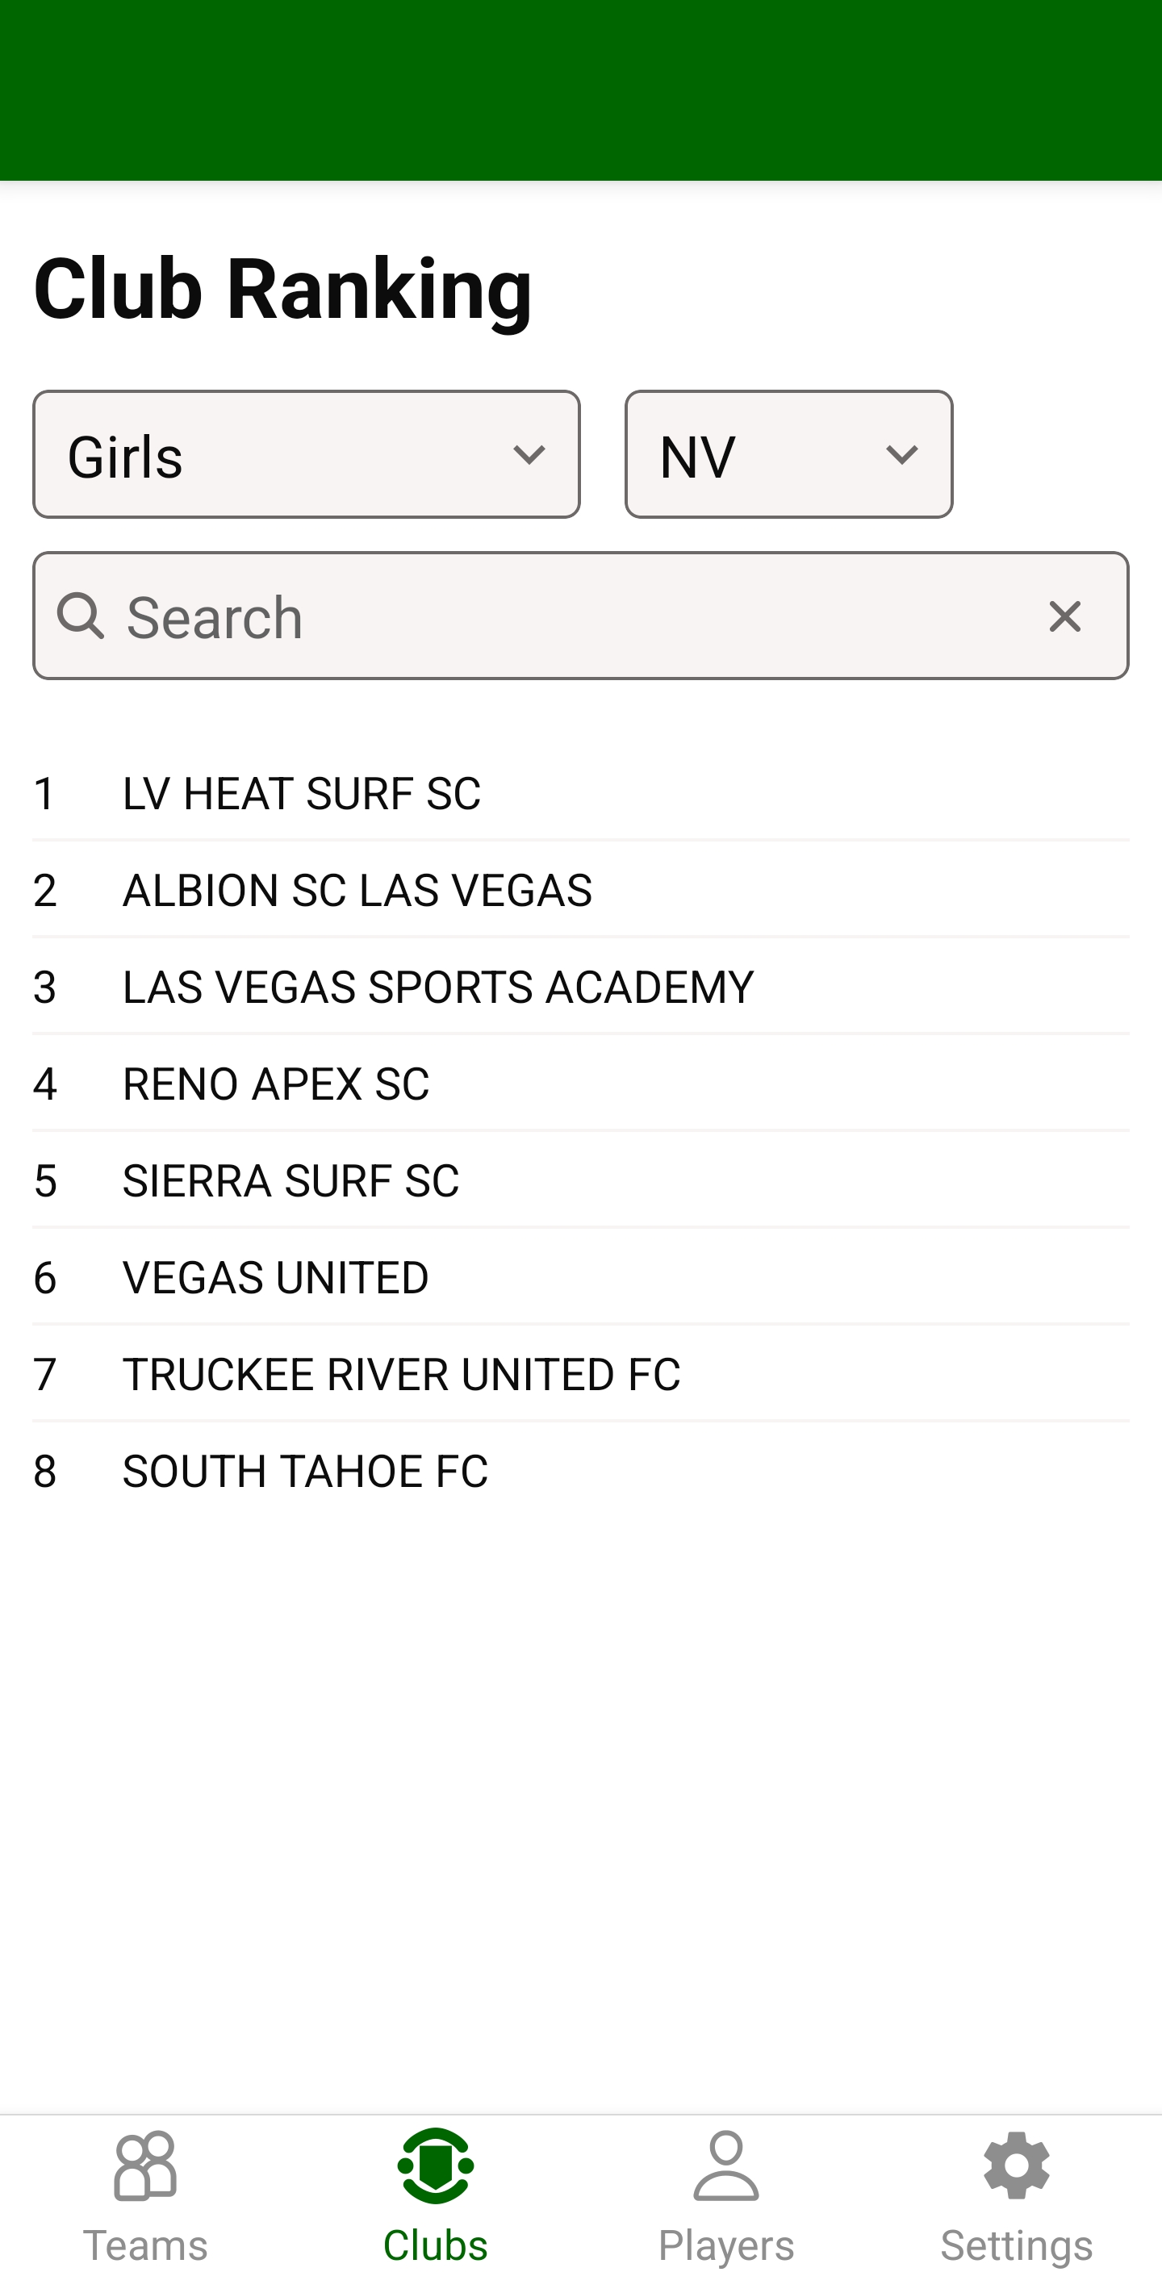1162x2272 pixels.
Task: Tap the Clubs shield icon
Action: pyautogui.click(x=435, y=2165)
